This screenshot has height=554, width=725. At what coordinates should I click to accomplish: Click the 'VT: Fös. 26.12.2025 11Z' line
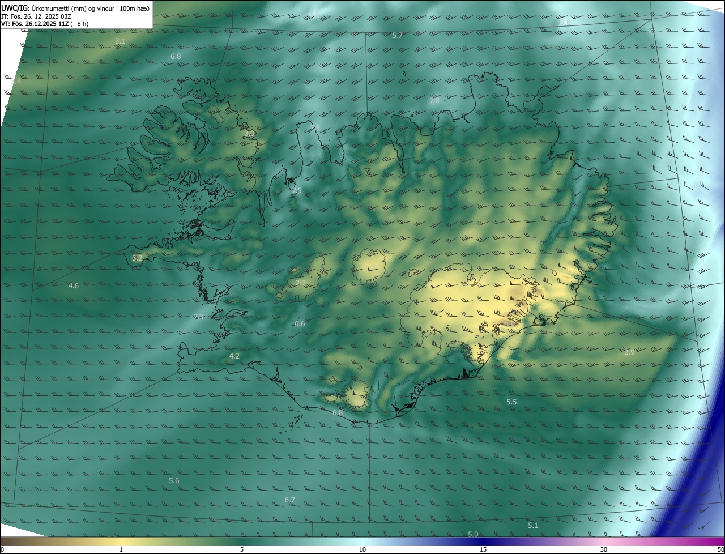click(x=35, y=24)
